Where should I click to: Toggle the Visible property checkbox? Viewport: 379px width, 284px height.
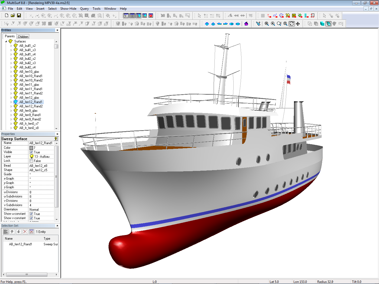point(31,152)
